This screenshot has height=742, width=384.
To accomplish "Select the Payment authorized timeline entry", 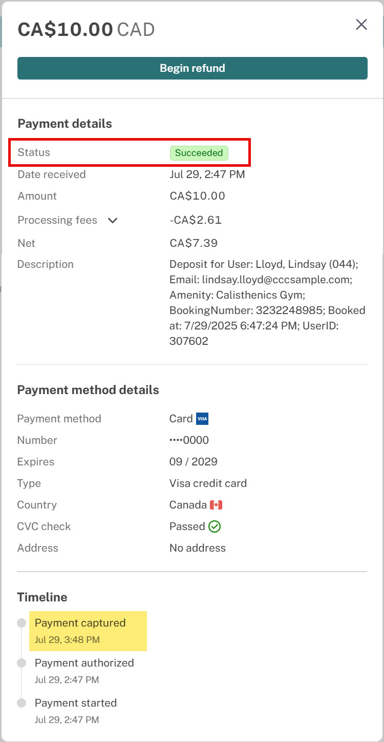I will click(x=84, y=671).
